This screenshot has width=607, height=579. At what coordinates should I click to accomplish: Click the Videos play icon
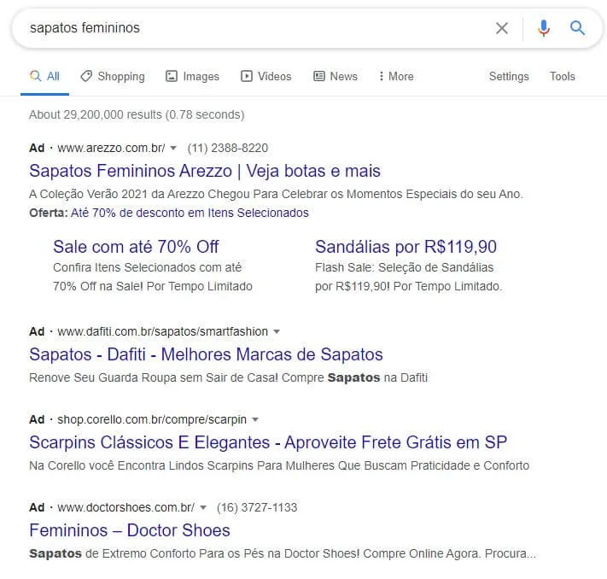tap(247, 76)
